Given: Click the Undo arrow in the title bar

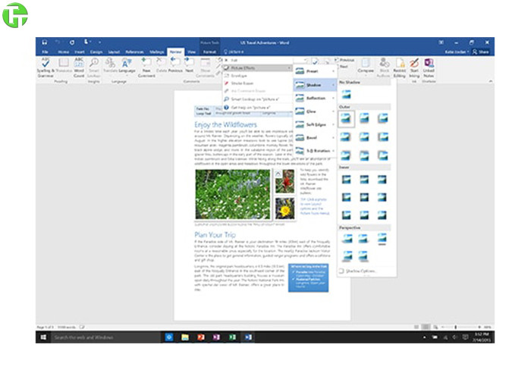Looking at the screenshot, I should (x=58, y=42).
